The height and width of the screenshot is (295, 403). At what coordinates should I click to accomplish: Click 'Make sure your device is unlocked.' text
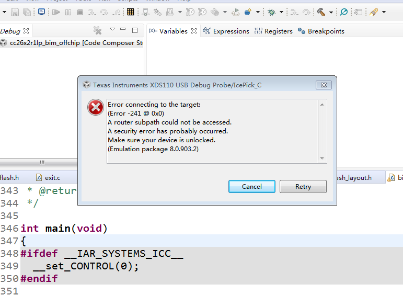162,140
